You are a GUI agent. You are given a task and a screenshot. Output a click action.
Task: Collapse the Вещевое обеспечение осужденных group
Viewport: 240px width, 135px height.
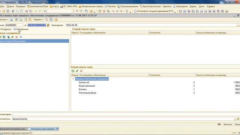tap(73, 79)
